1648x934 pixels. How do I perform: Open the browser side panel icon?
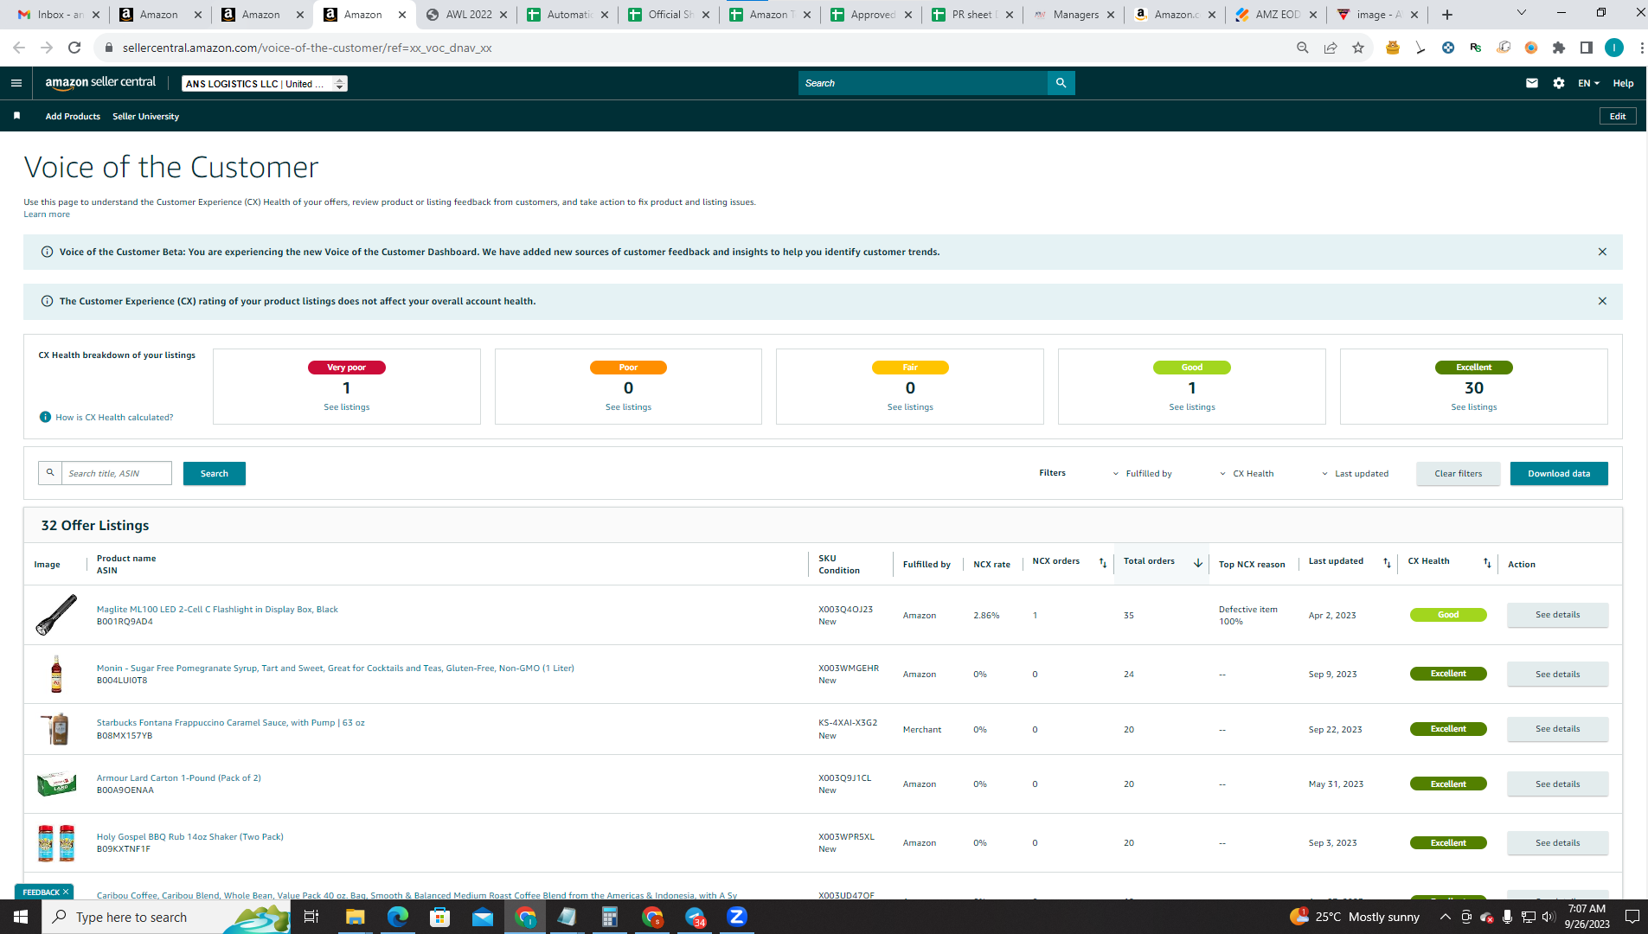[1587, 48]
